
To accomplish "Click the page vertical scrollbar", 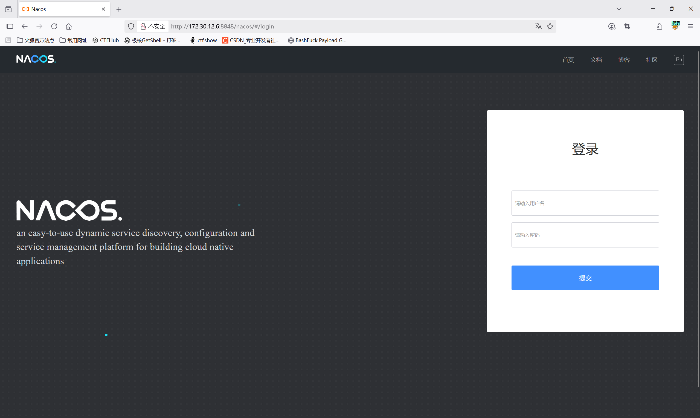I will [x=699, y=219].
